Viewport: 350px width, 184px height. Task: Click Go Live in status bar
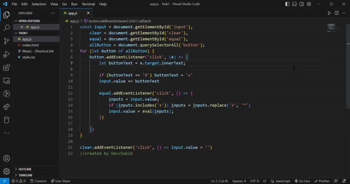pyautogui.click(x=302, y=181)
